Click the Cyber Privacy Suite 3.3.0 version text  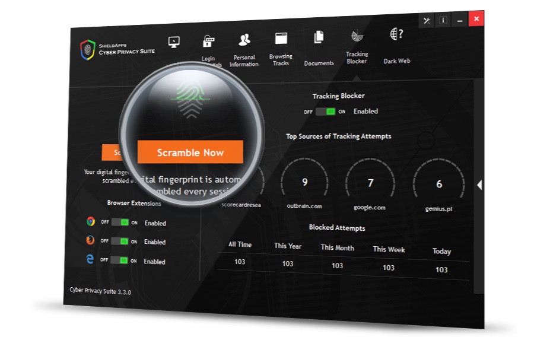100,291
